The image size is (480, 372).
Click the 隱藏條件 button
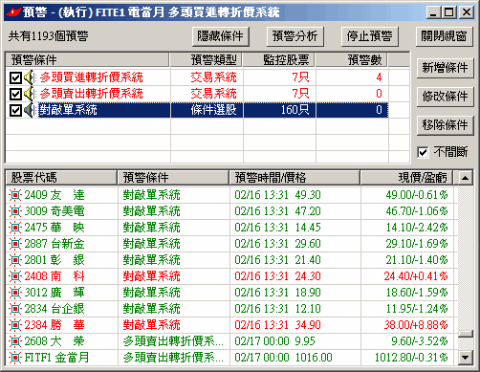coord(221,36)
